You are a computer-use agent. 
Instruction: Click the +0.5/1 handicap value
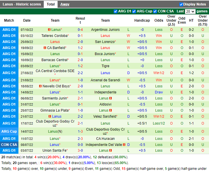[x=142, y=123]
